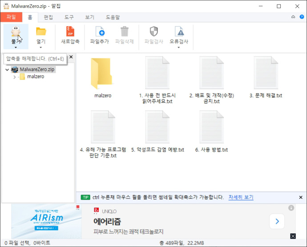Select file 1. 사용 전 반드시 읽어주세요.txt
Screen dimensions: 307x247
157,80
